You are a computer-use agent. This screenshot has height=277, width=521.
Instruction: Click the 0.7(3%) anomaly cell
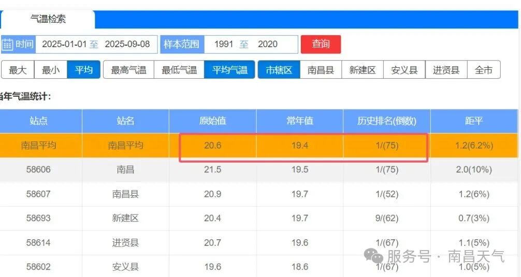pyautogui.click(x=474, y=218)
